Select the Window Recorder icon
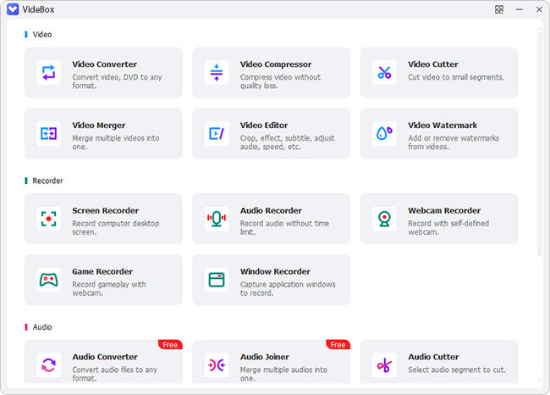 tap(217, 280)
